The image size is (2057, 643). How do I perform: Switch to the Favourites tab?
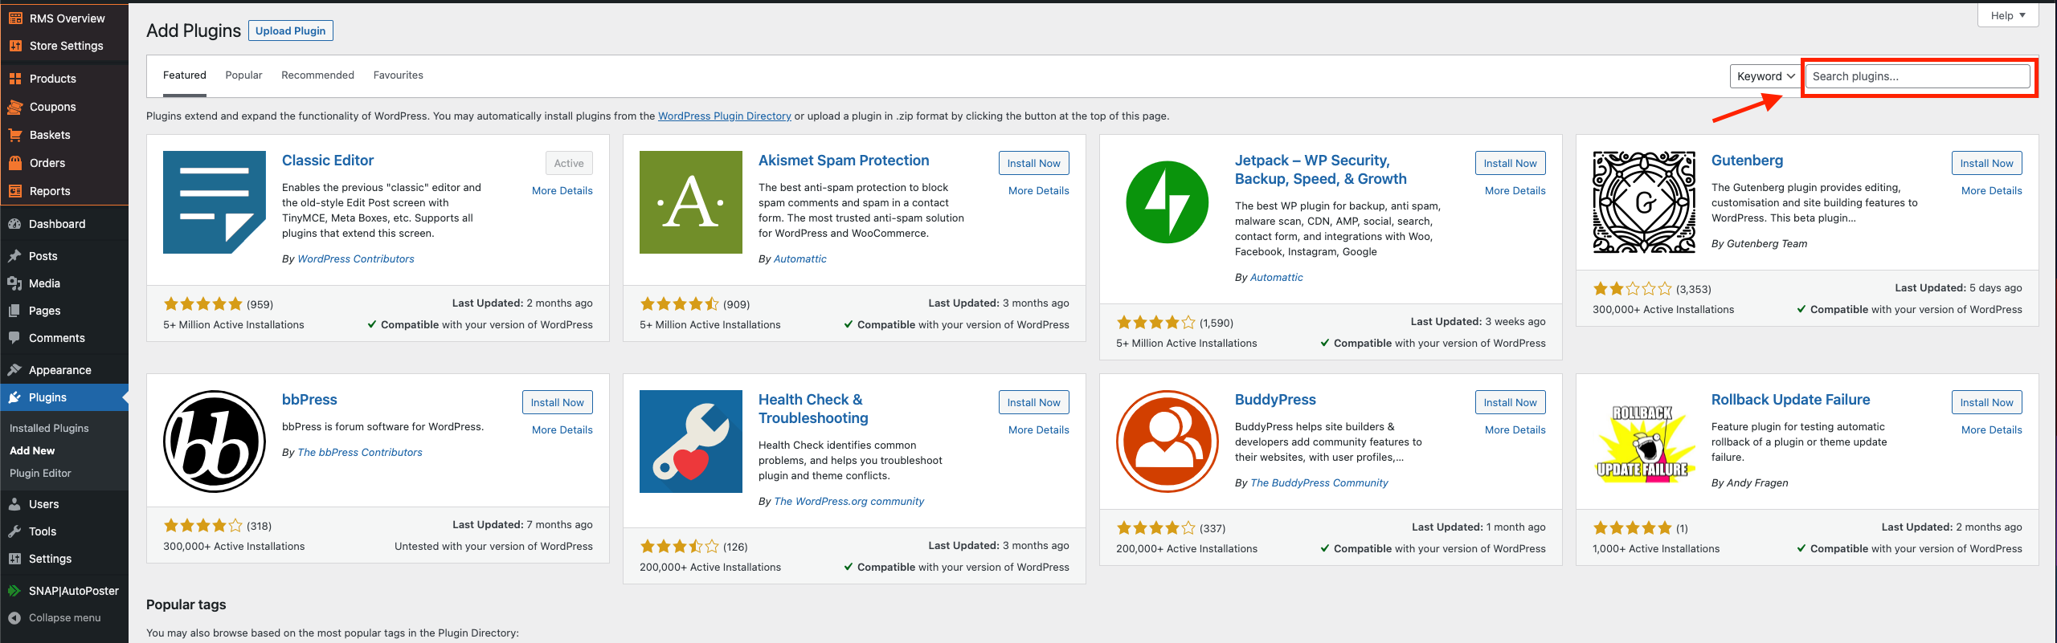click(399, 75)
